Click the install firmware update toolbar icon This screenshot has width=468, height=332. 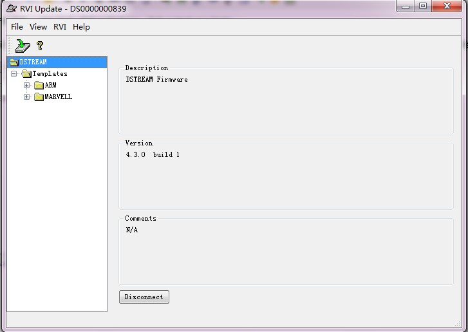tap(23, 46)
